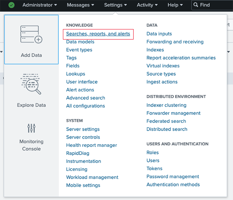
Task: Open Health report manager
Action: point(92,145)
